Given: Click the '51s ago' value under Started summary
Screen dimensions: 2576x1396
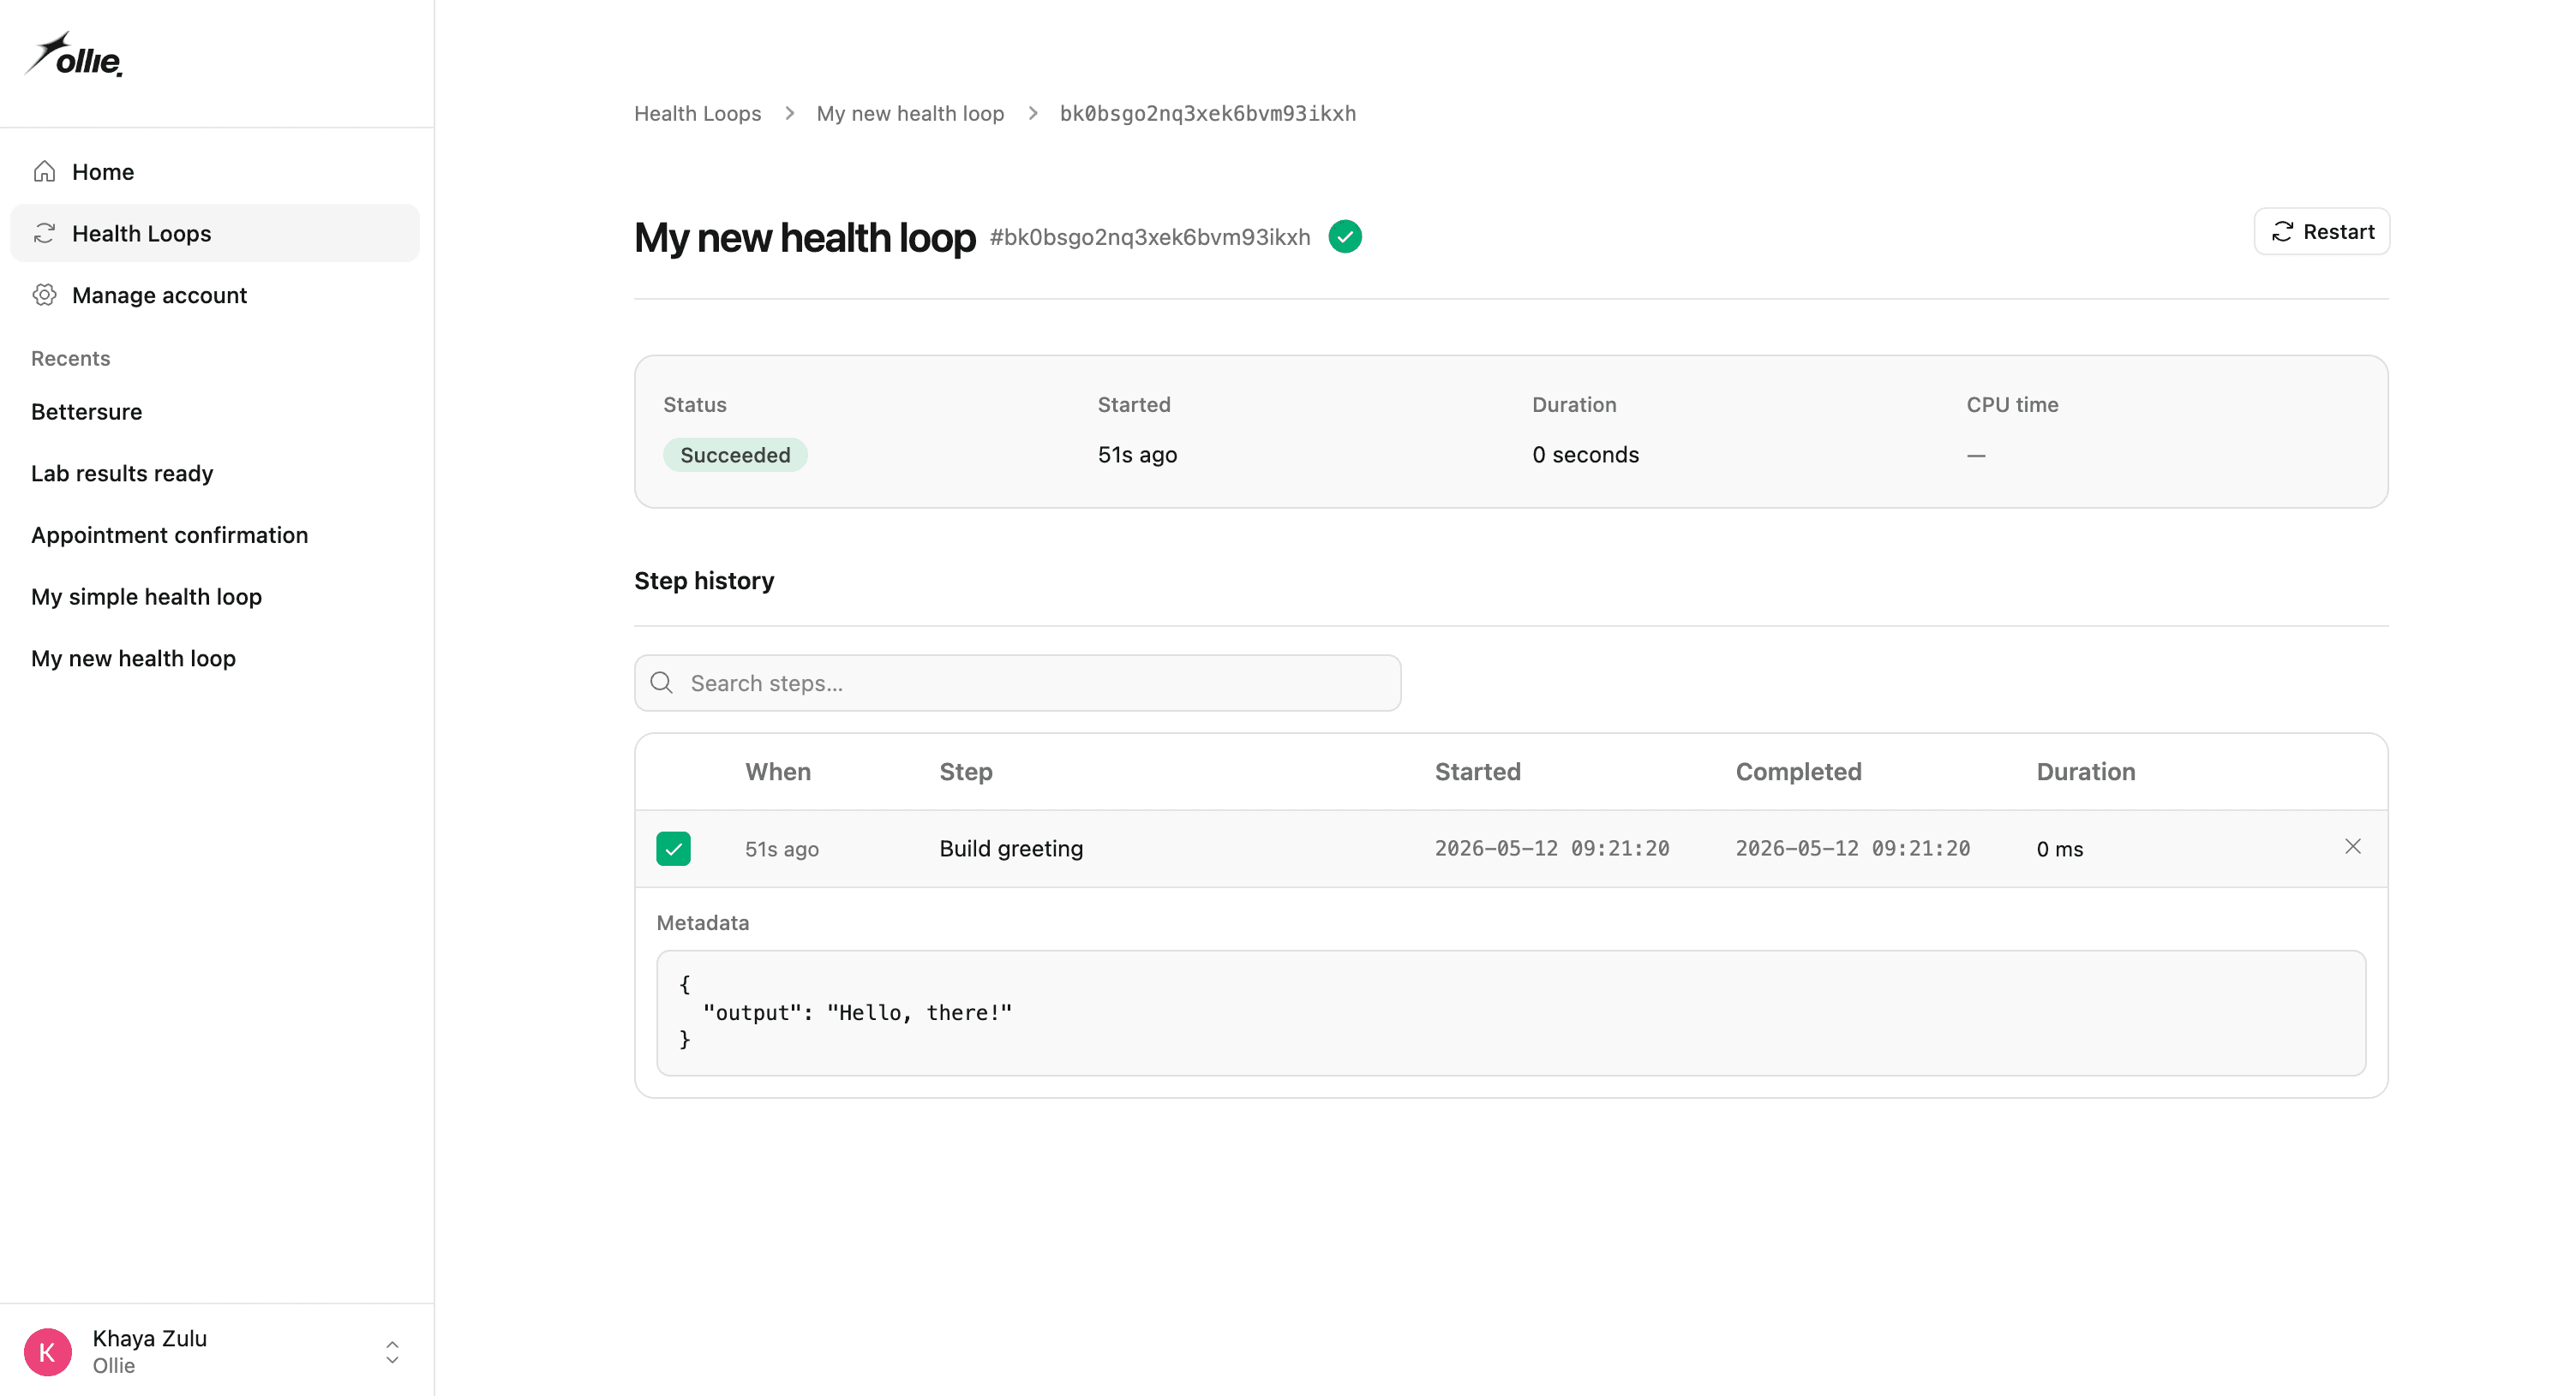Looking at the screenshot, I should (x=1137, y=456).
